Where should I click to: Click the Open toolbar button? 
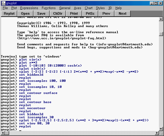coord(25,14)
